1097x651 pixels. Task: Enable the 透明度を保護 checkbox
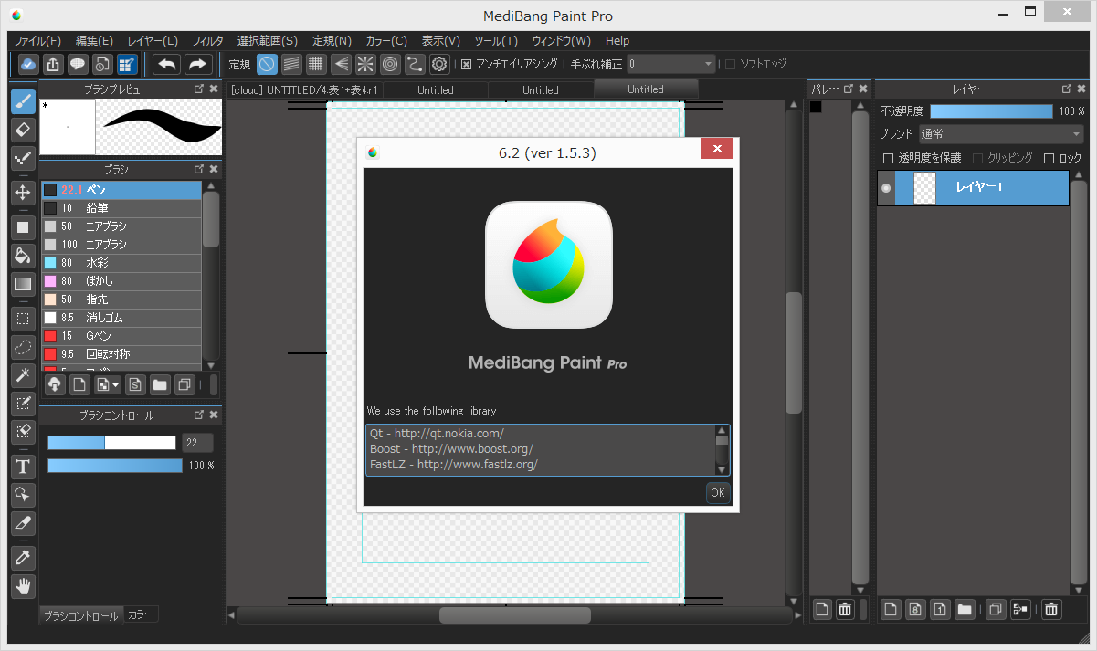click(x=889, y=157)
